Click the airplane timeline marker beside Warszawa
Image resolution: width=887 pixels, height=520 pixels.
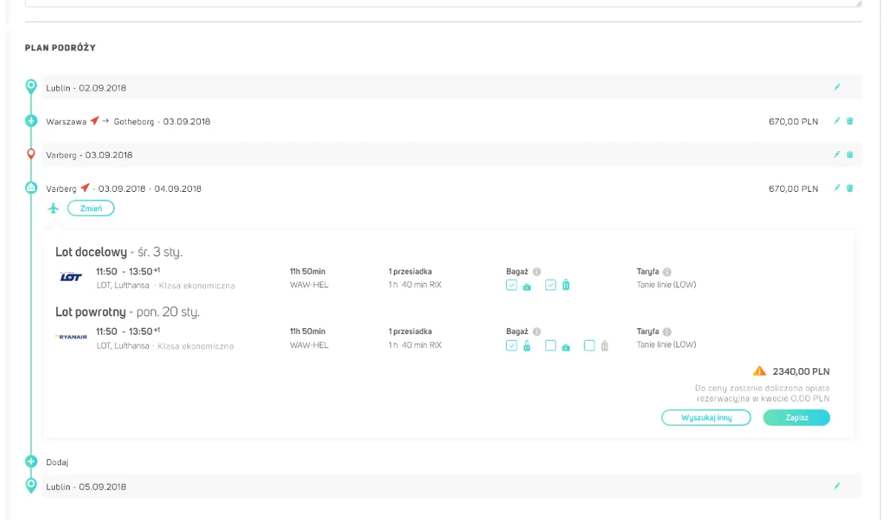coord(31,121)
